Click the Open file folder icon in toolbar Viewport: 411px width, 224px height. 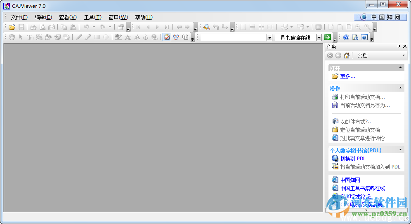12,27
